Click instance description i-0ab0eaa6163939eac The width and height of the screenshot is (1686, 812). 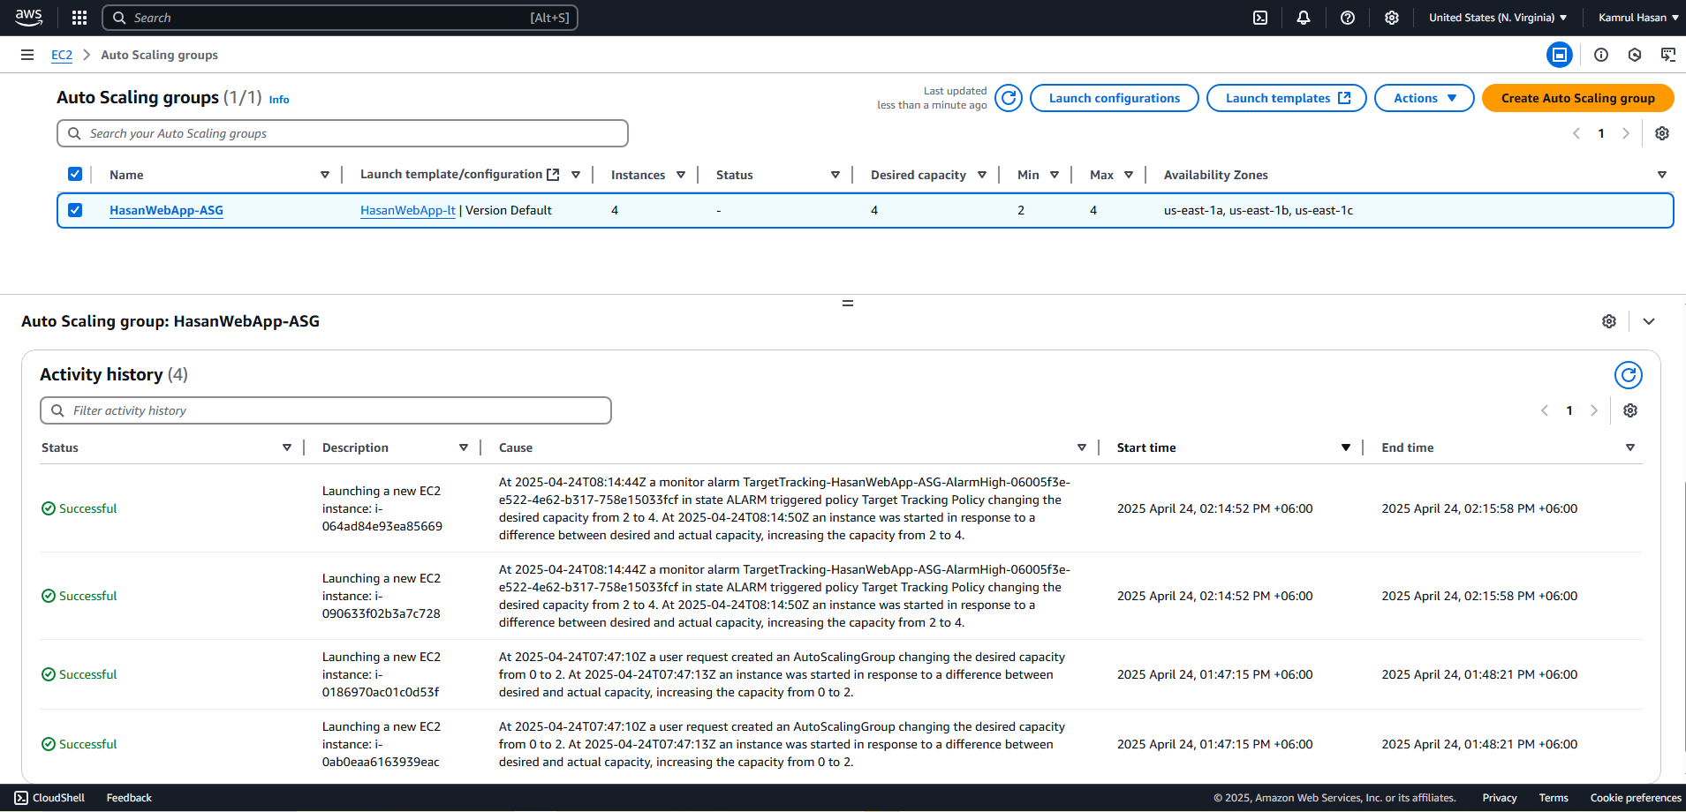[382, 744]
